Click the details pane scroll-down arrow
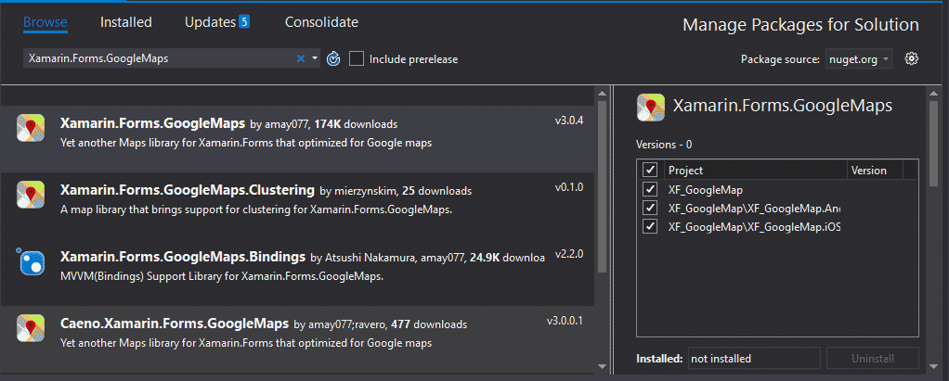 tap(934, 366)
